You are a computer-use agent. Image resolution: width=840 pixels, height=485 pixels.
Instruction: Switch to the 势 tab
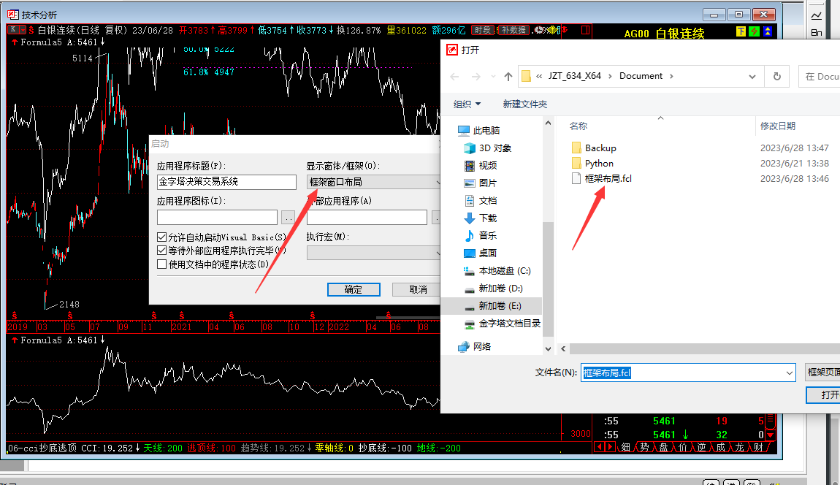(644, 447)
